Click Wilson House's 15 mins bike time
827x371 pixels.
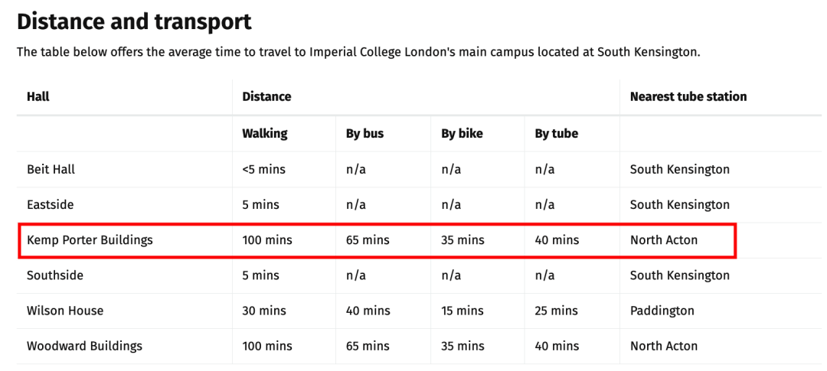[463, 311]
